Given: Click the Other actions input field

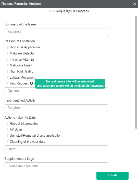Looking at the screenshot, I should click(x=56, y=149).
